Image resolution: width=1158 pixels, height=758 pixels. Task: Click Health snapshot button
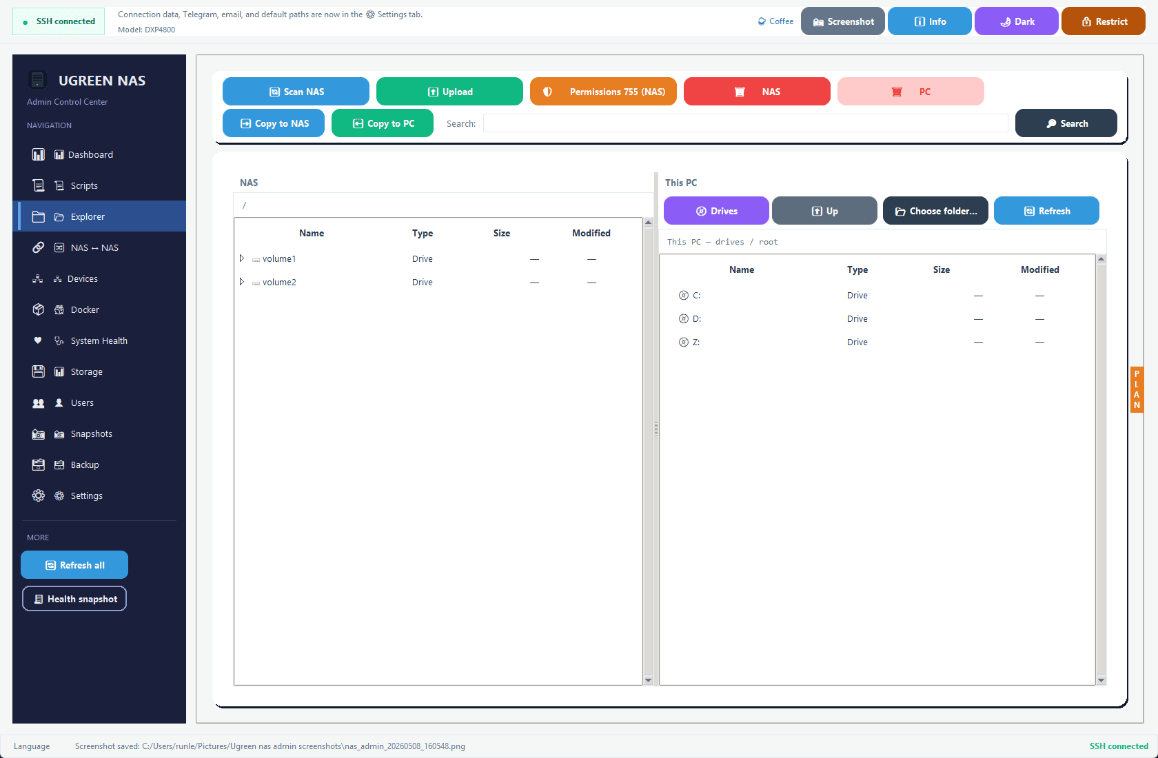(x=74, y=599)
